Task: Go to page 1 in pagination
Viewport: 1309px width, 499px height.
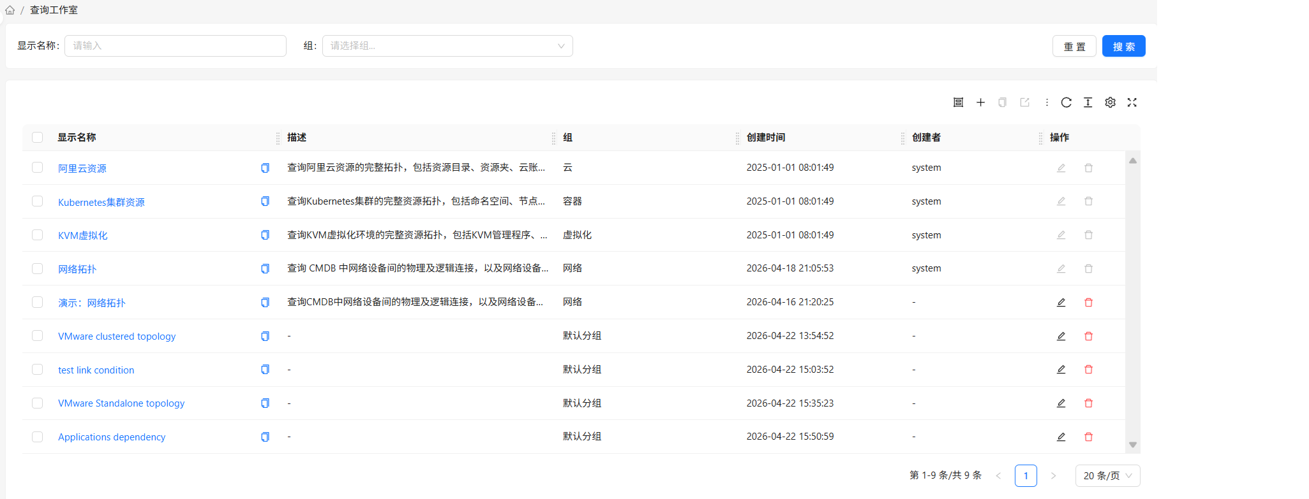Action: pyautogui.click(x=1026, y=476)
